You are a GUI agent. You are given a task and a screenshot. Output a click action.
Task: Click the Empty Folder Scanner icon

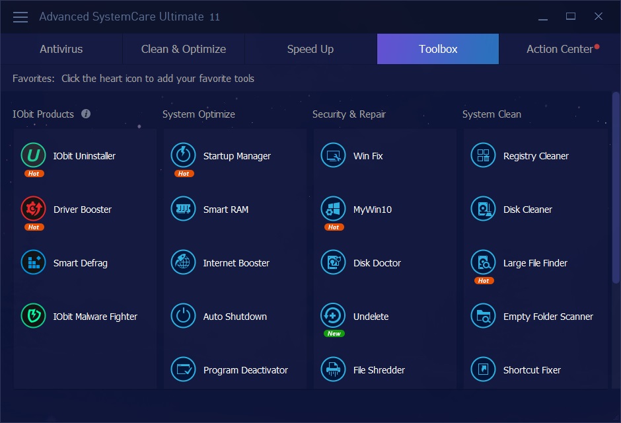tap(483, 316)
